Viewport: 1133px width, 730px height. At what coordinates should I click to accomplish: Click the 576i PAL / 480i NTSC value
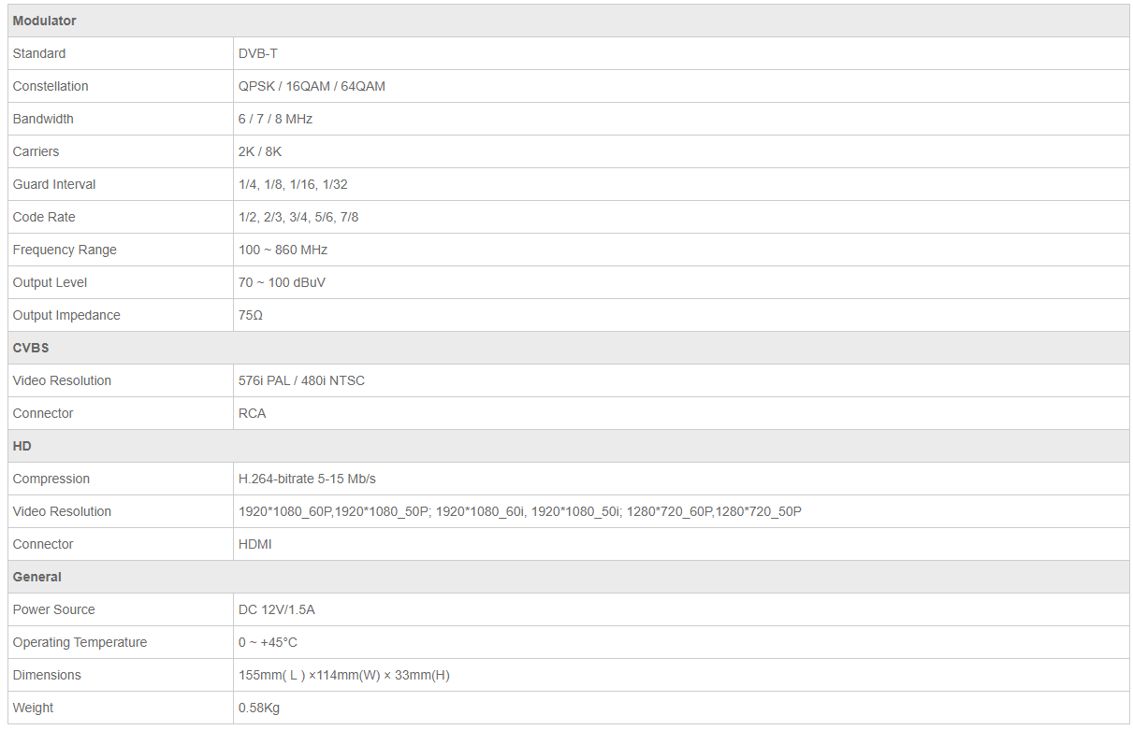tap(301, 380)
